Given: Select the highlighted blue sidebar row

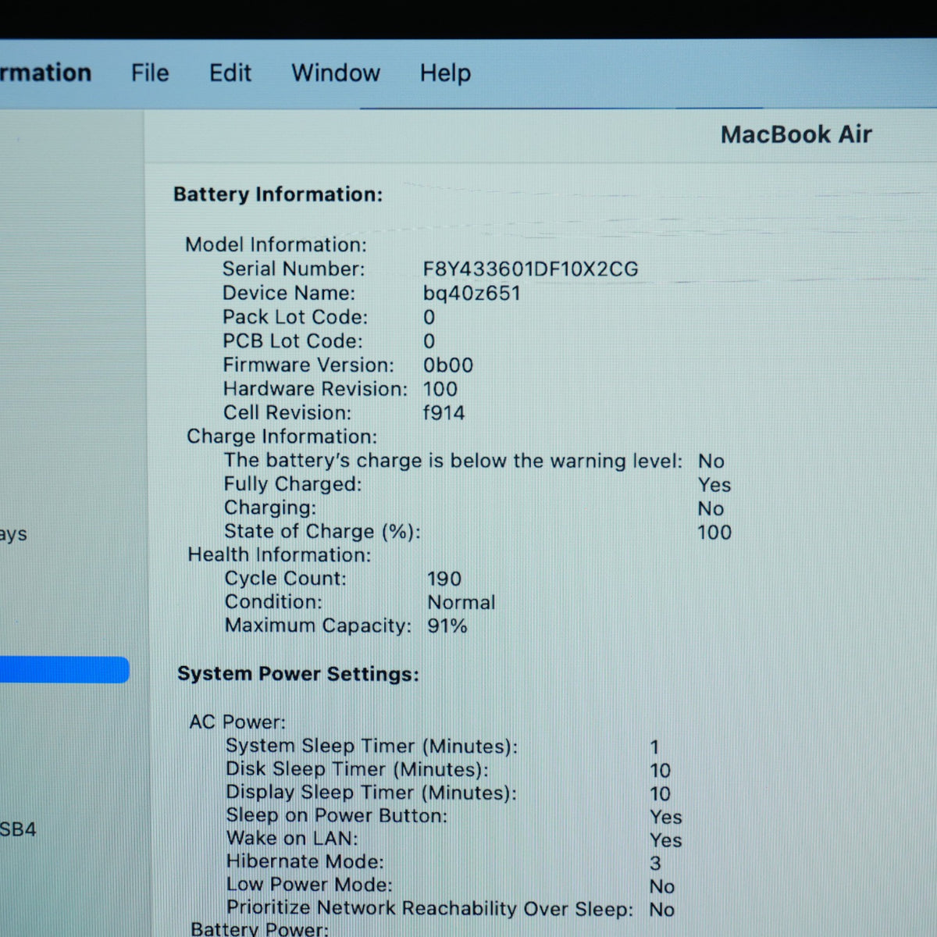Looking at the screenshot, I should click(x=64, y=670).
